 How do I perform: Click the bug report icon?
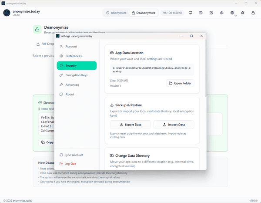pos(243,13)
